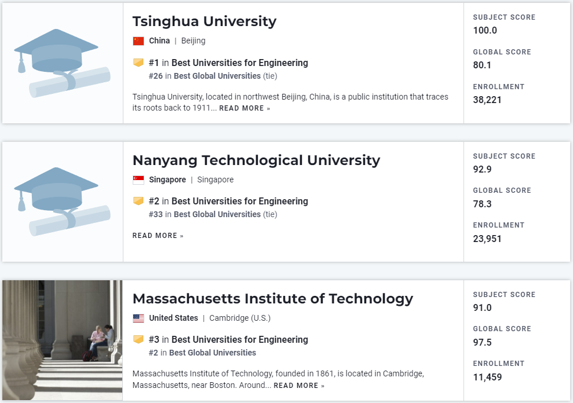Click Tsinghua's enrollment figure 38,221

pyautogui.click(x=487, y=100)
